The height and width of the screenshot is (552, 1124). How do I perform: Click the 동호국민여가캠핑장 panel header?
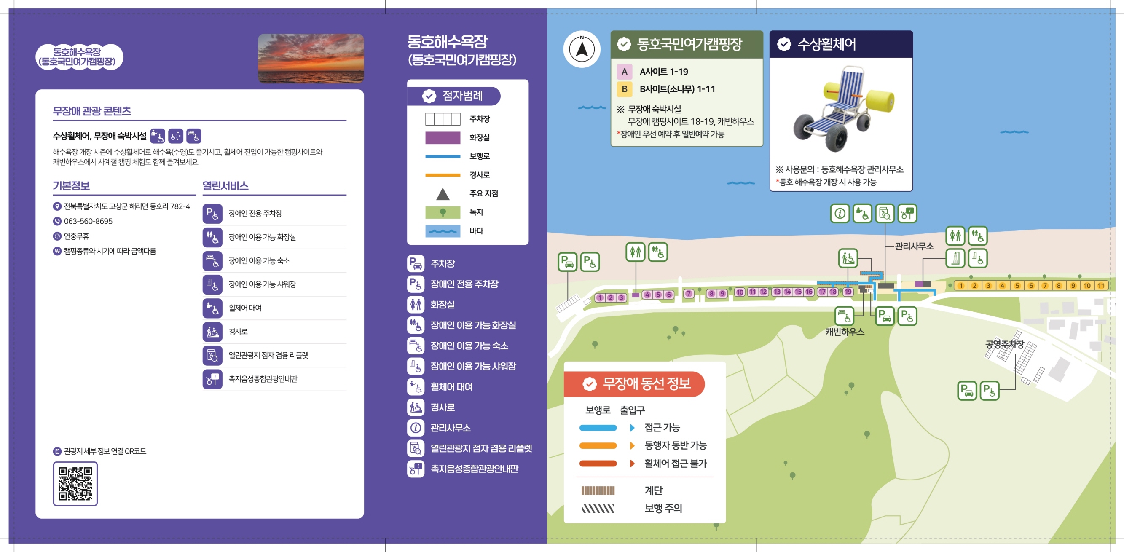(687, 44)
